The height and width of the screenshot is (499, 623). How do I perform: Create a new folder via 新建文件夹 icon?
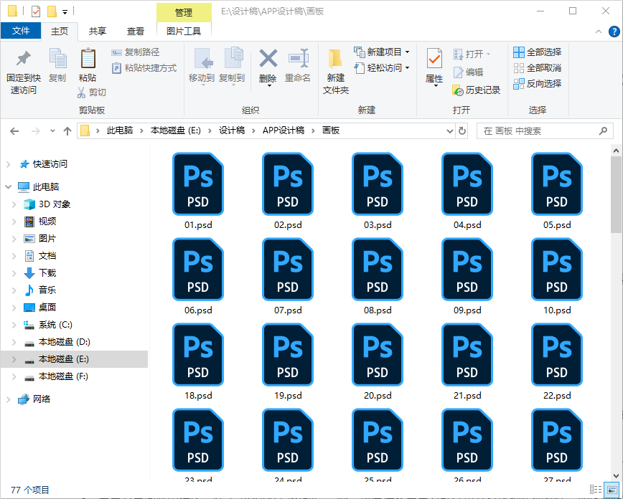[x=334, y=68]
